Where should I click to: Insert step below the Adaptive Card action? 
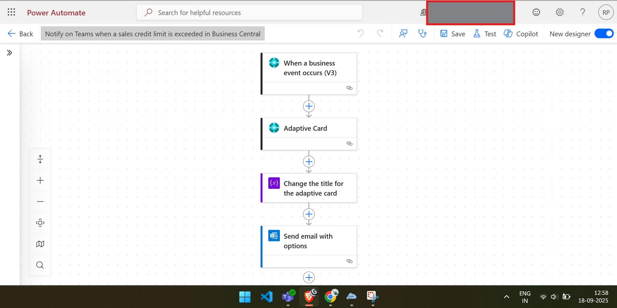pos(309,162)
